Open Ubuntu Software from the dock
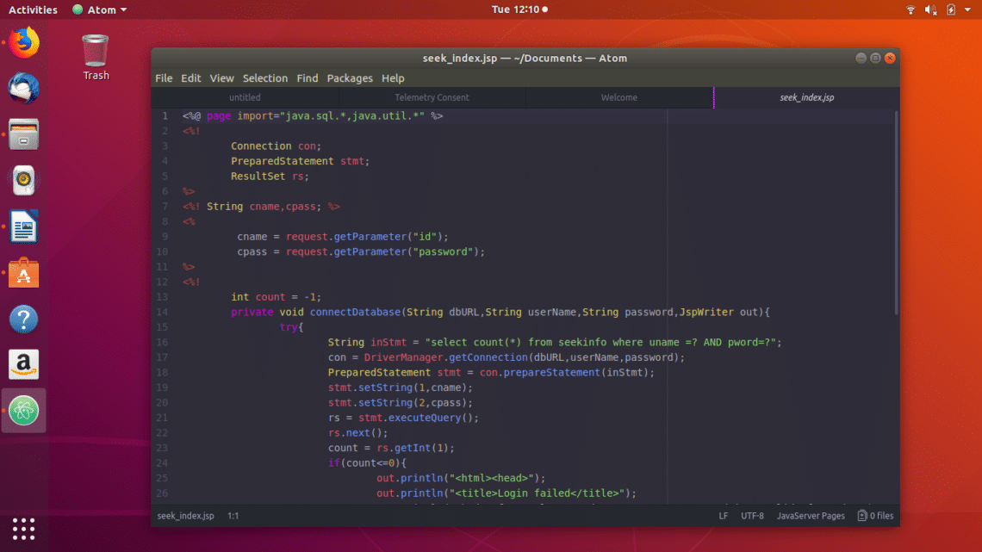 click(24, 275)
